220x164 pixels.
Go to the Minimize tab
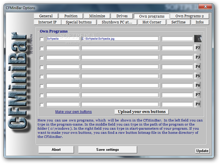click(x=97, y=16)
